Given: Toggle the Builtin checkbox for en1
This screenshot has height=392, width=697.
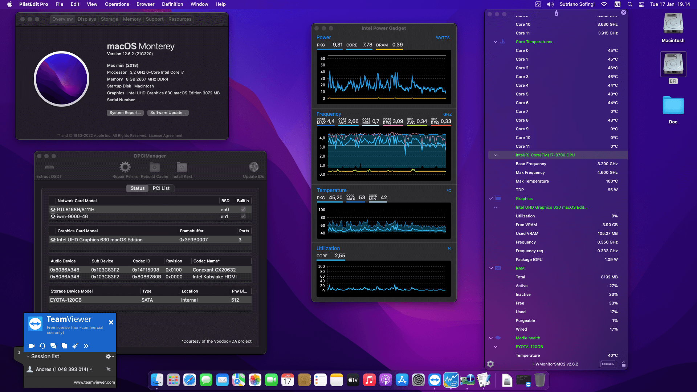Looking at the screenshot, I should pos(243,216).
